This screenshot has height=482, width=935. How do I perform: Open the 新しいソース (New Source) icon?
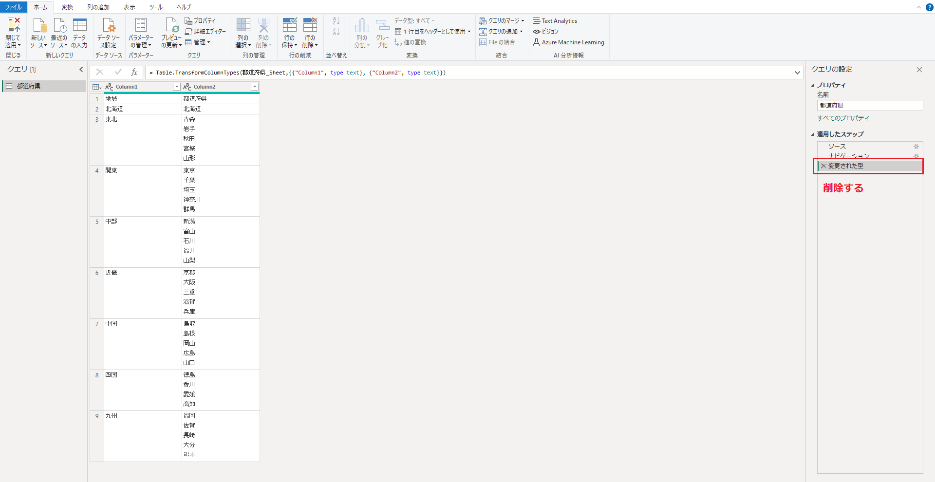38,26
